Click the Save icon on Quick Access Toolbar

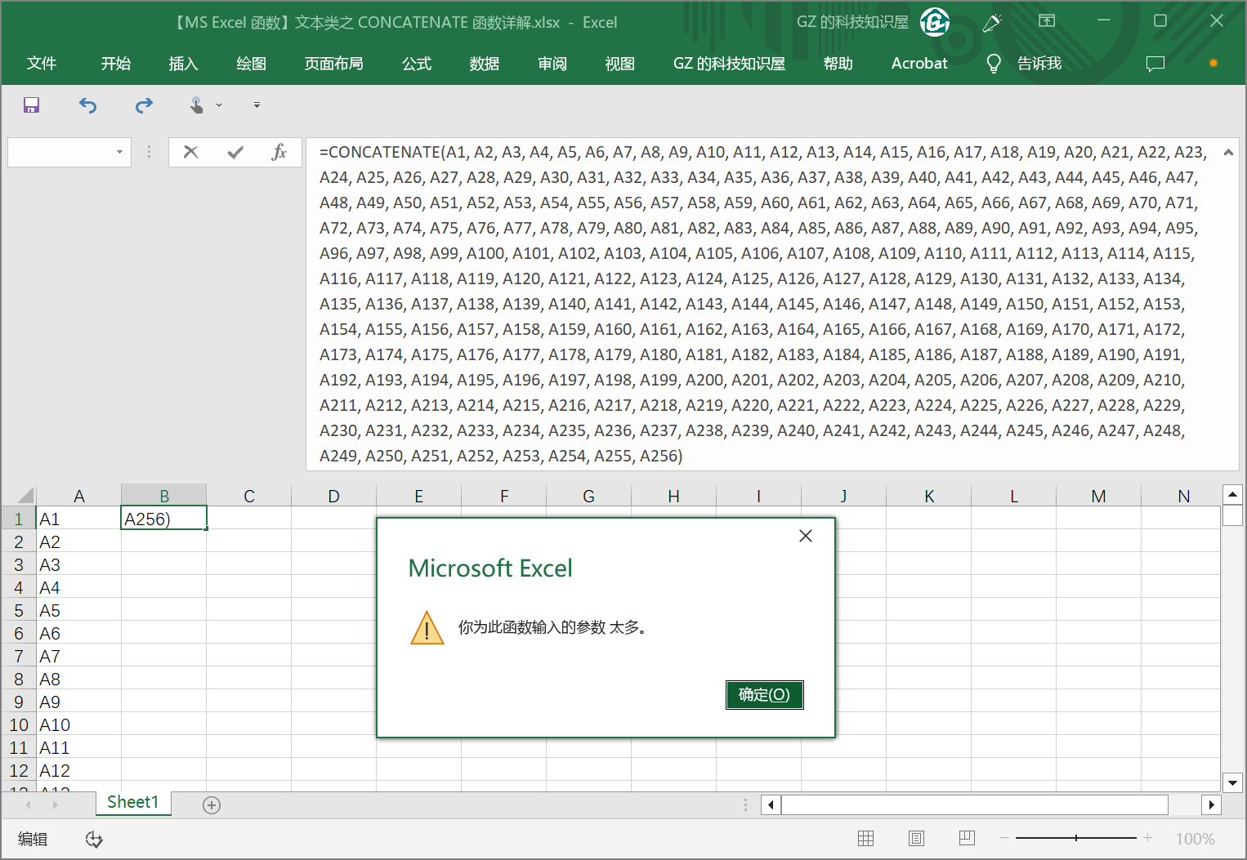31,105
